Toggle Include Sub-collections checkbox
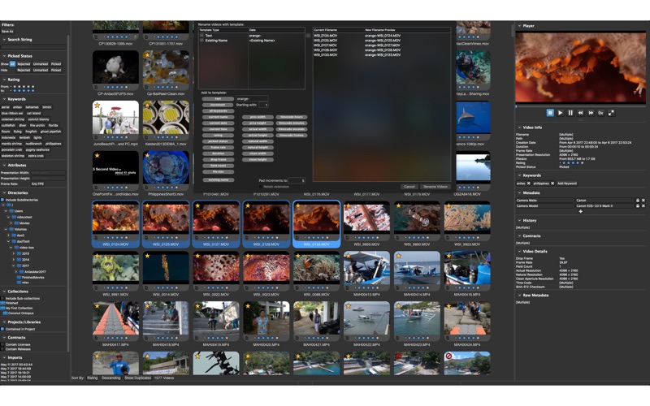 click(2, 298)
